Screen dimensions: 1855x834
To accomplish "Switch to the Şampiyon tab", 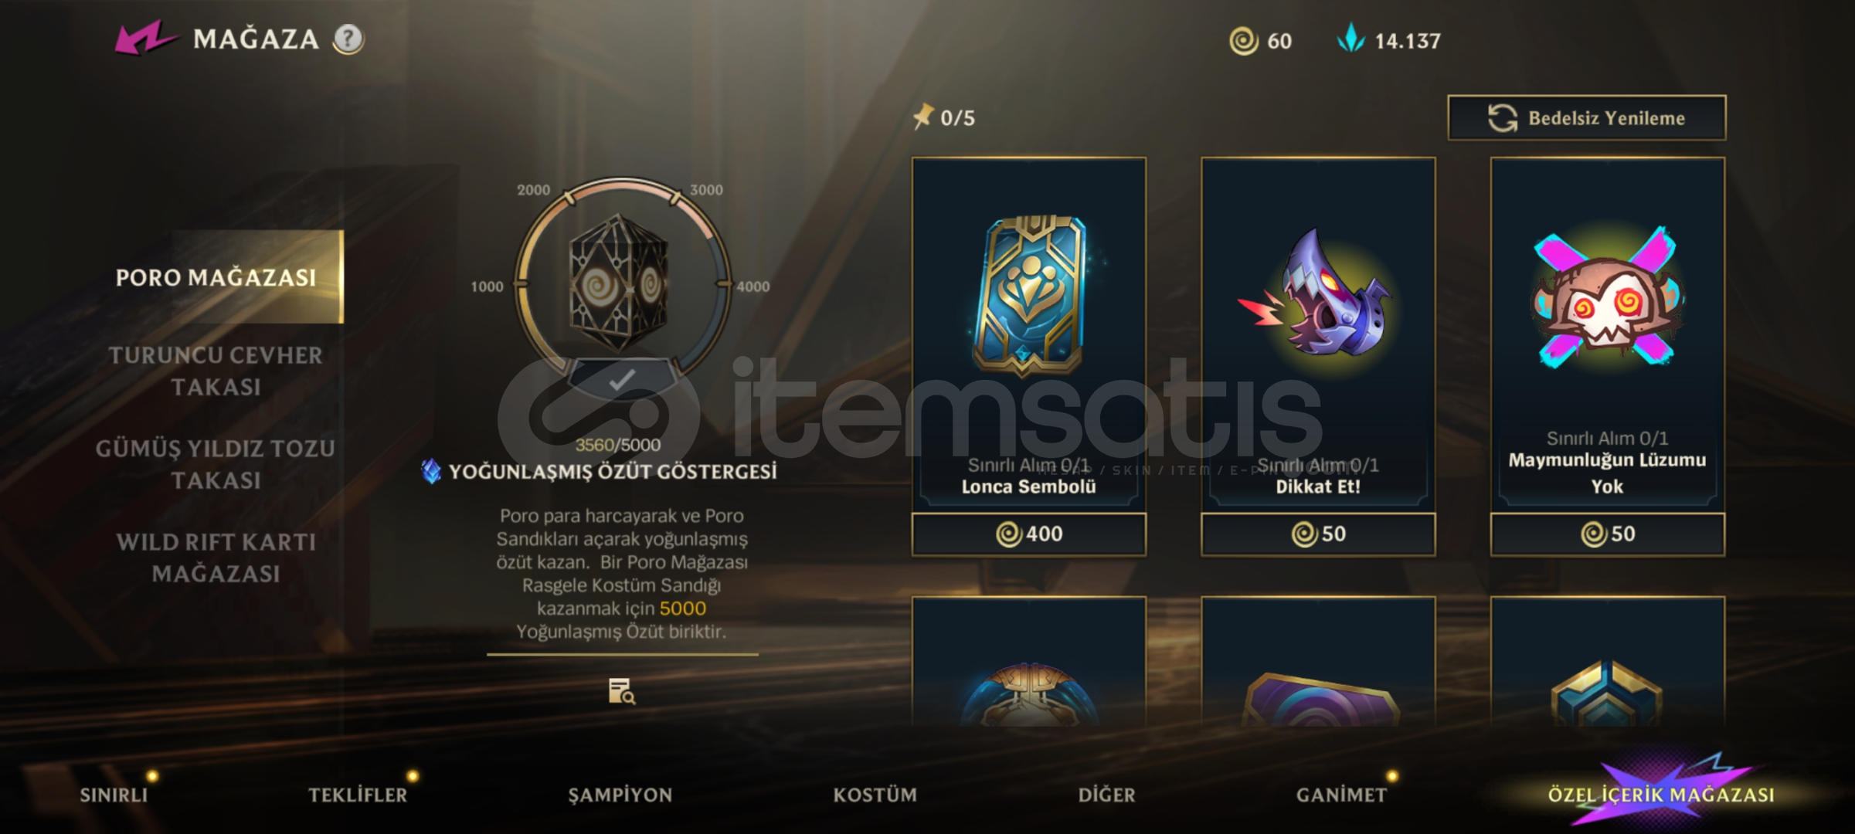I will (x=620, y=795).
